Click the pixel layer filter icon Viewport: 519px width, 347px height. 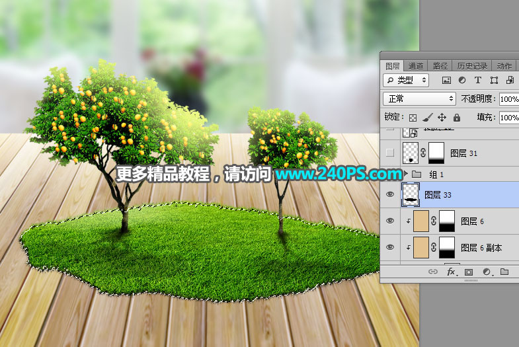[x=446, y=80]
